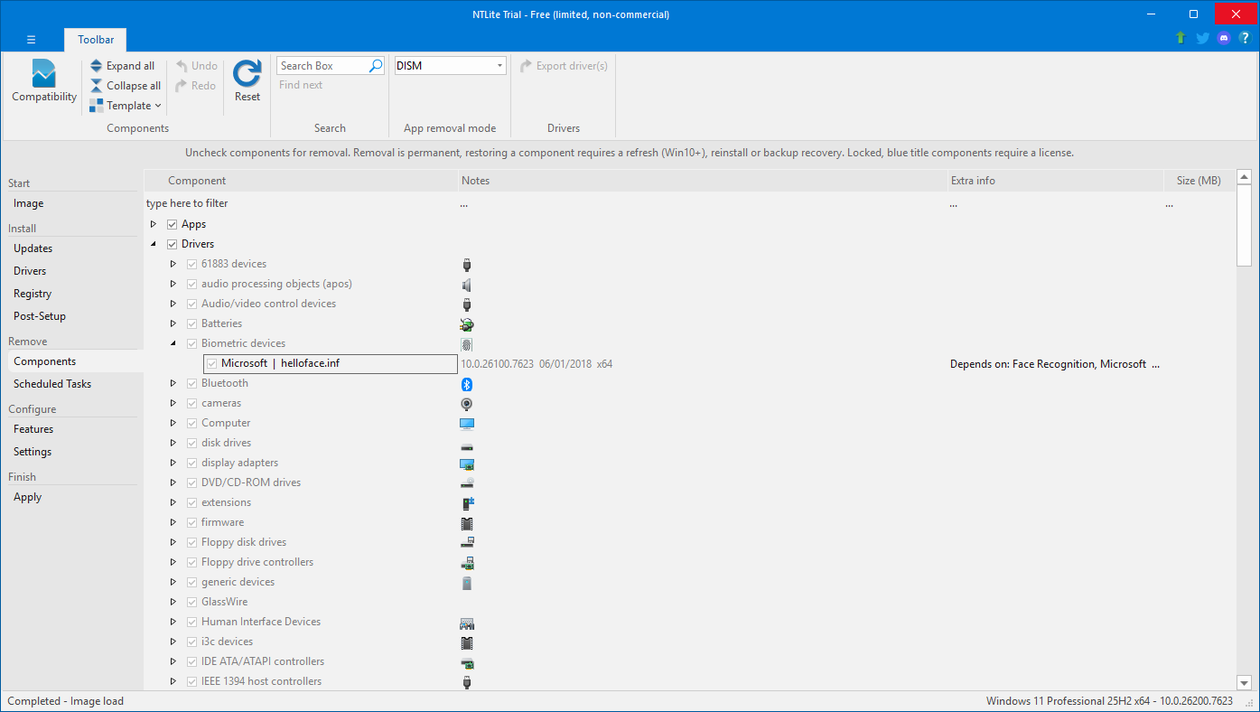Click Export driver(s) button

[564, 66]
